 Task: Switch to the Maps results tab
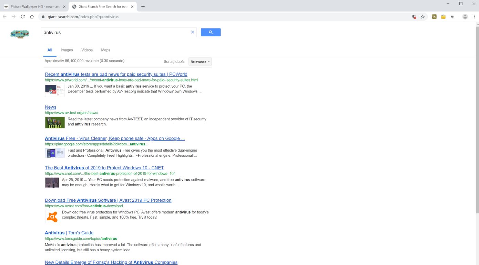[x=106, y=50]
